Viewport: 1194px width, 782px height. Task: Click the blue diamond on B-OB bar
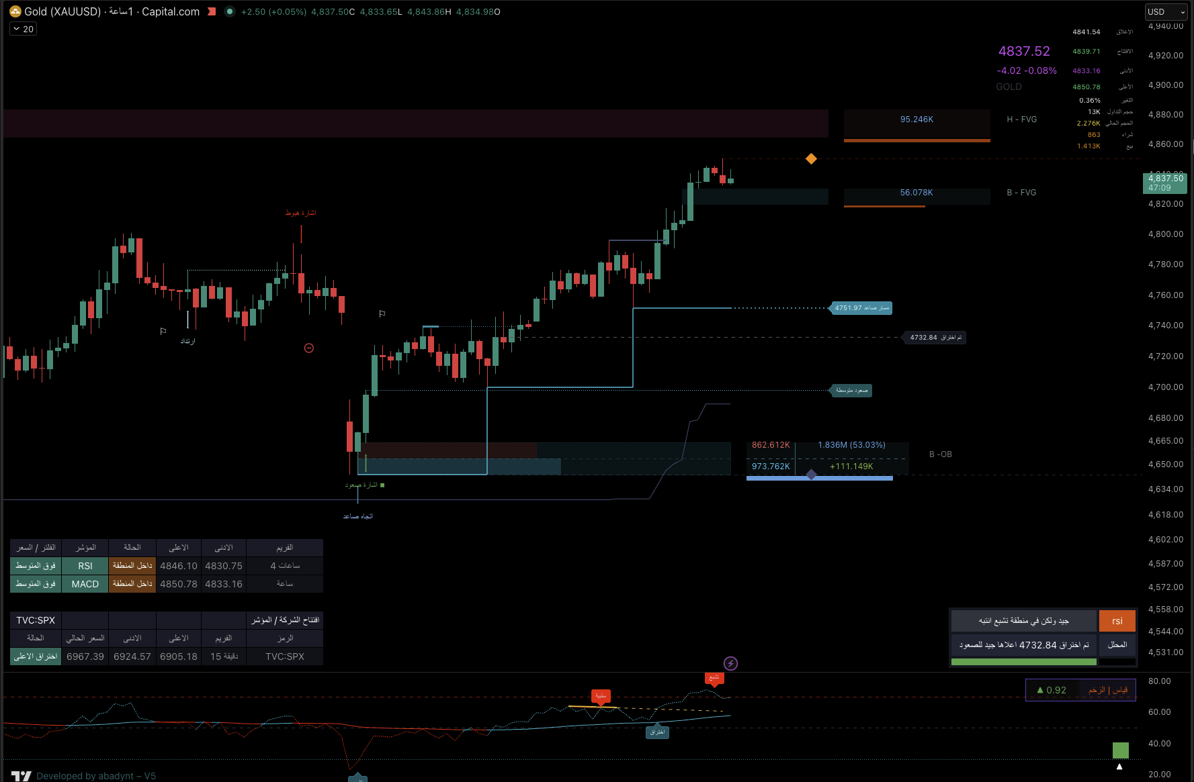click(812, 475)
